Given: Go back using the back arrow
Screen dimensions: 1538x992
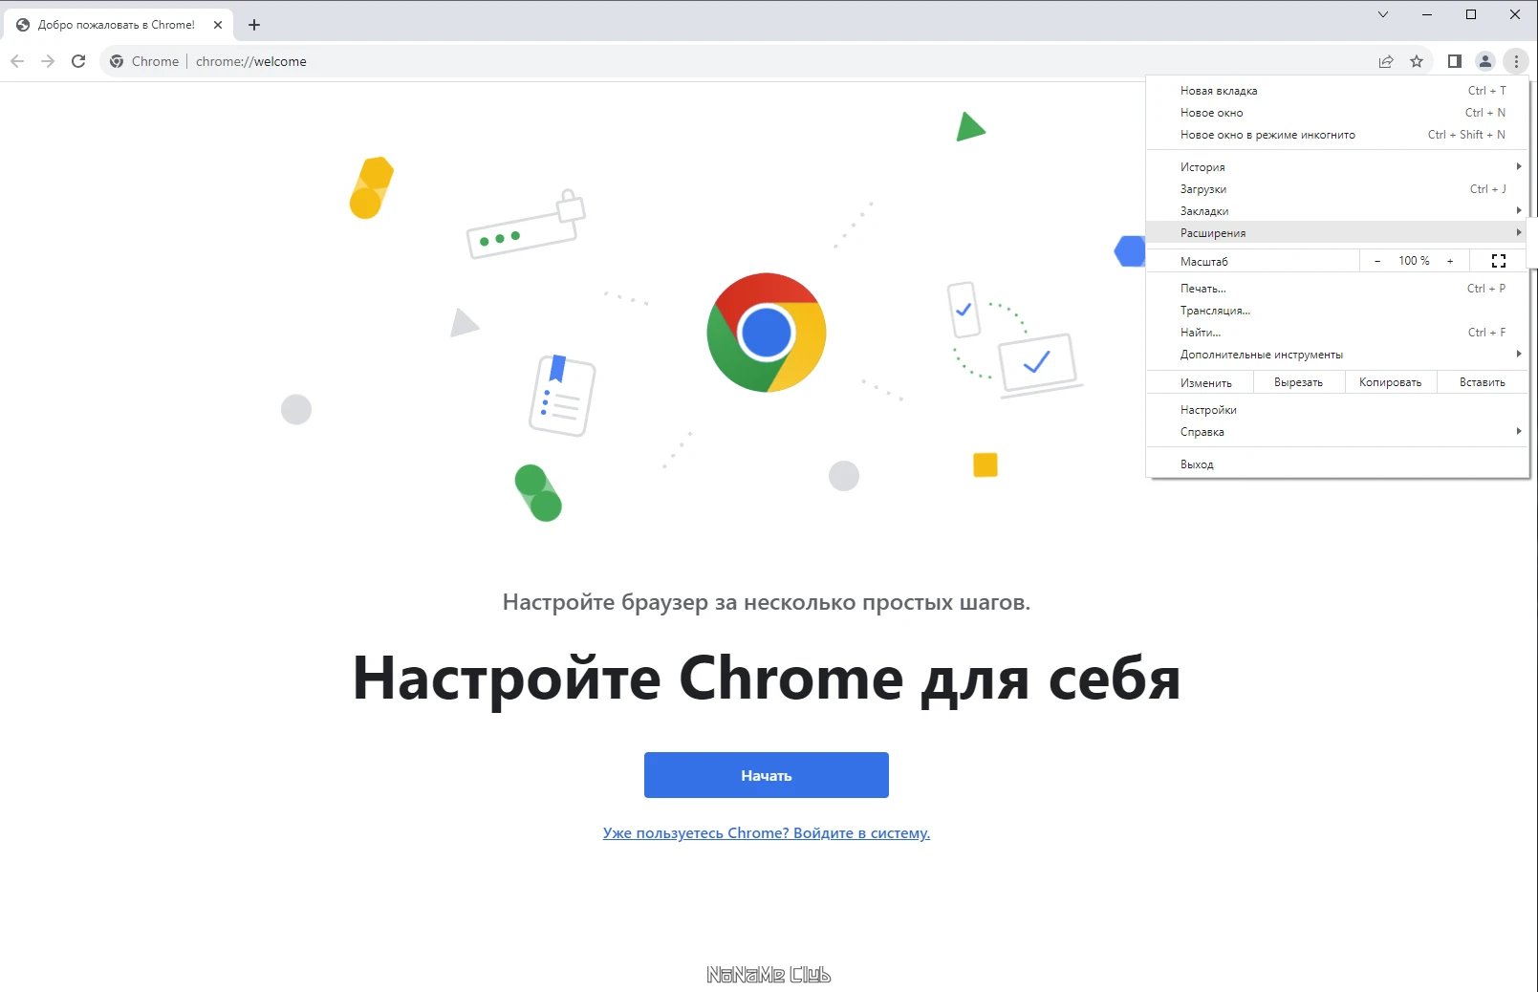Looking at the screenshot, I should tap(17, 61).
